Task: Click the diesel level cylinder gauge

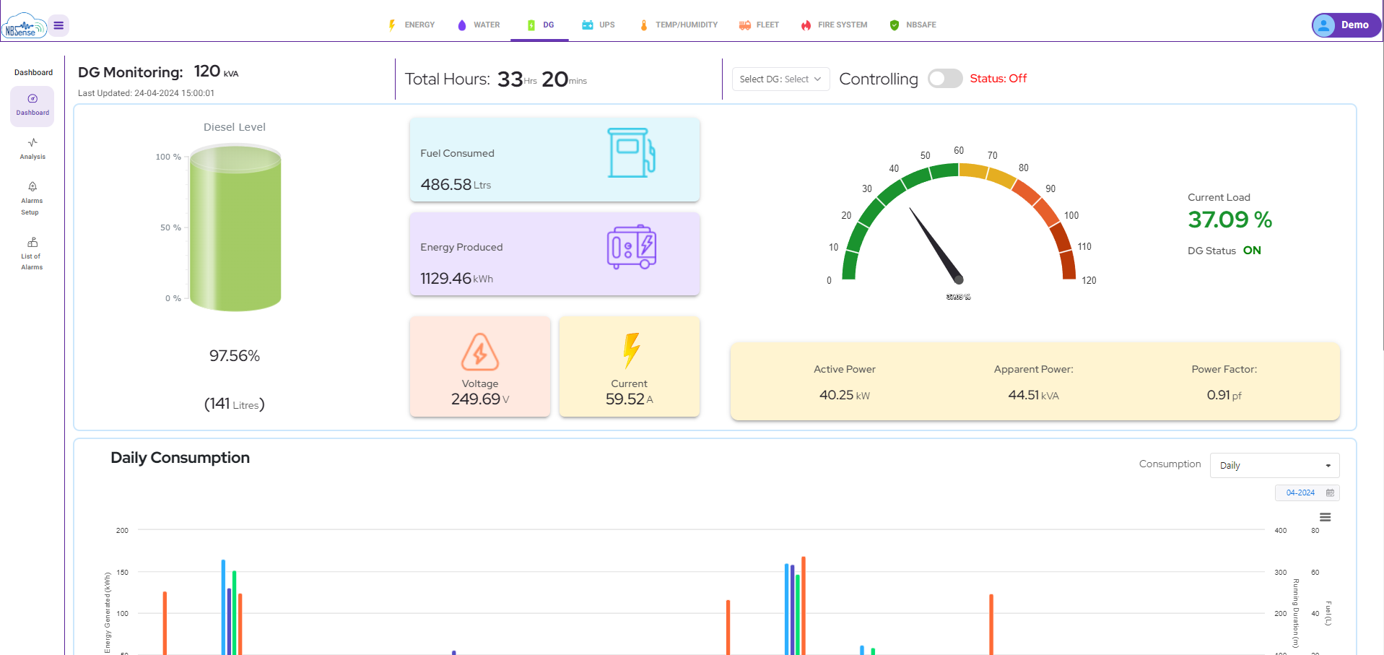Action: [x=235, y=227]
